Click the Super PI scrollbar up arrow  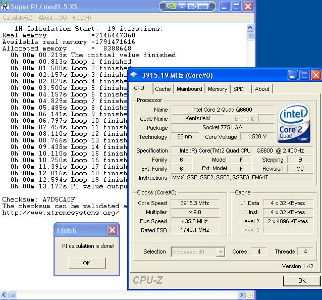coord(251,28)
